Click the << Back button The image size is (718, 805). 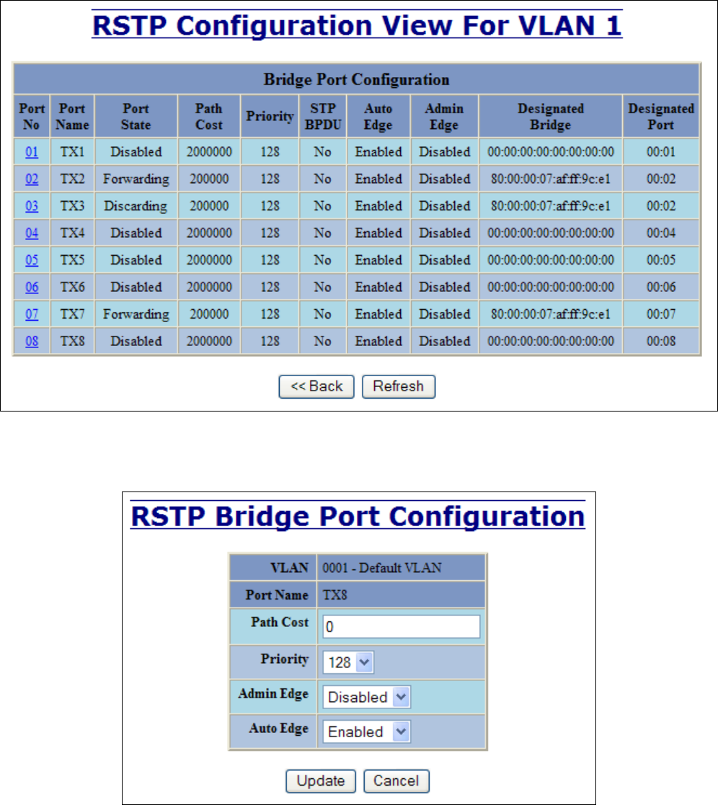click(316, 386)
